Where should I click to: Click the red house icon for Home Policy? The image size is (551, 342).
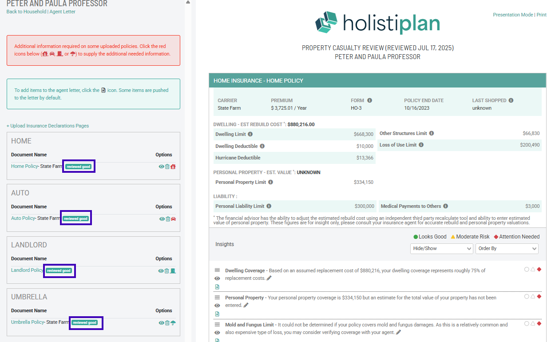coord(173,167)
